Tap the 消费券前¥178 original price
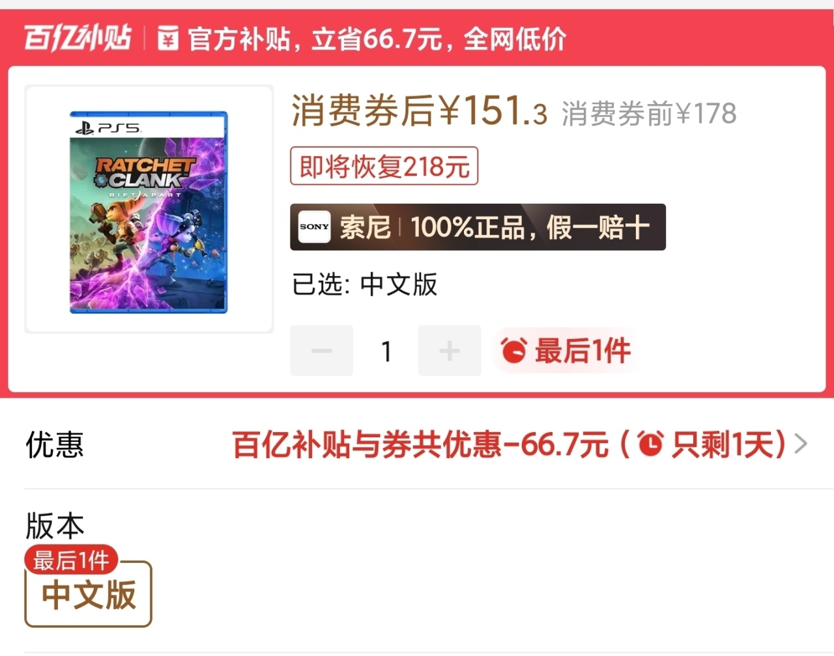 coord(649,114)
